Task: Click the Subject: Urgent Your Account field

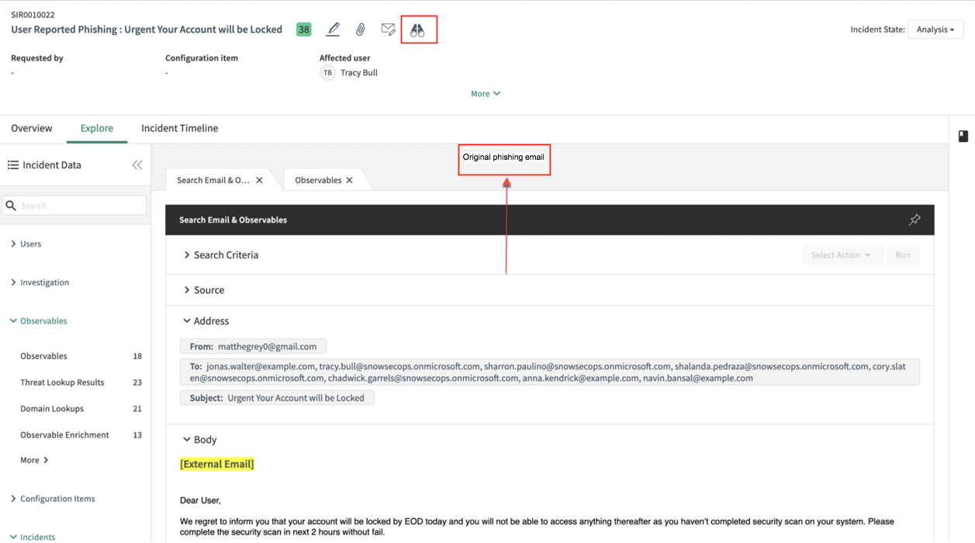Action: pos(277,397)
